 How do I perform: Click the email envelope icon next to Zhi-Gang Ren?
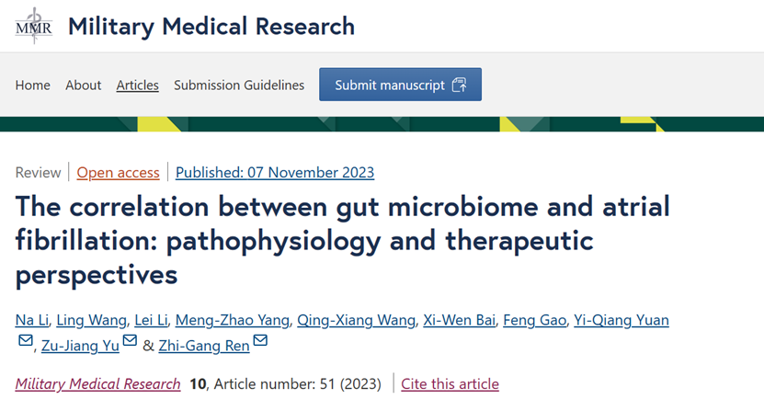(261, 340)
